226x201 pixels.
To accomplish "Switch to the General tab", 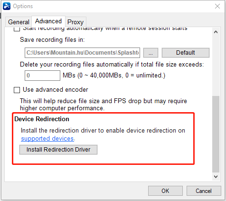I will 19,22.
